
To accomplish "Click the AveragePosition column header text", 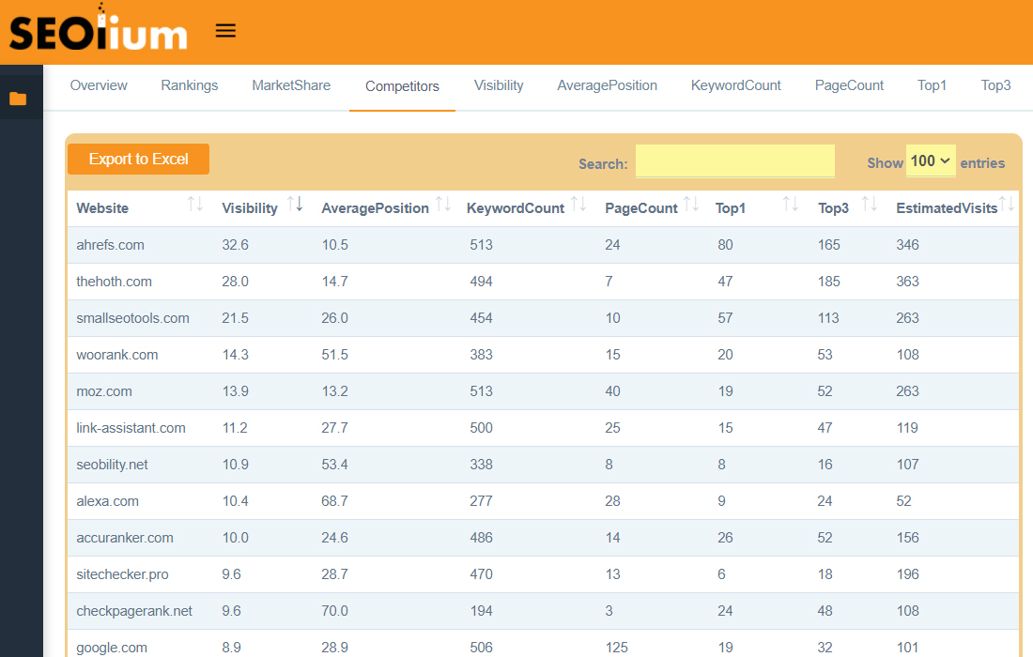I will click(375, 208).
